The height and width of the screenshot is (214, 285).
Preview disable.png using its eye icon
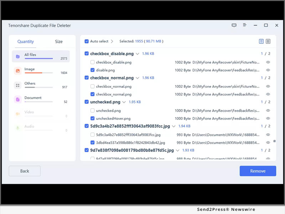pyautogui.click(x=268, y=70)
